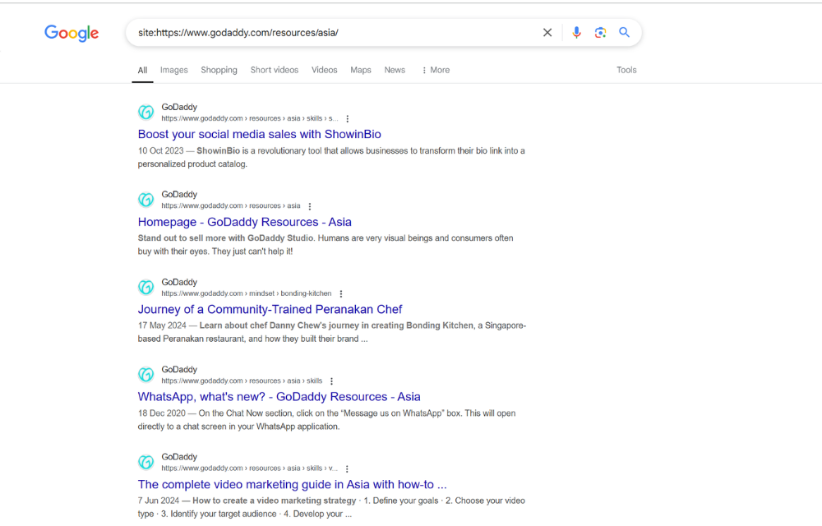
Task: Open three-dot options for Homepage result
Action: click(310, 206)
